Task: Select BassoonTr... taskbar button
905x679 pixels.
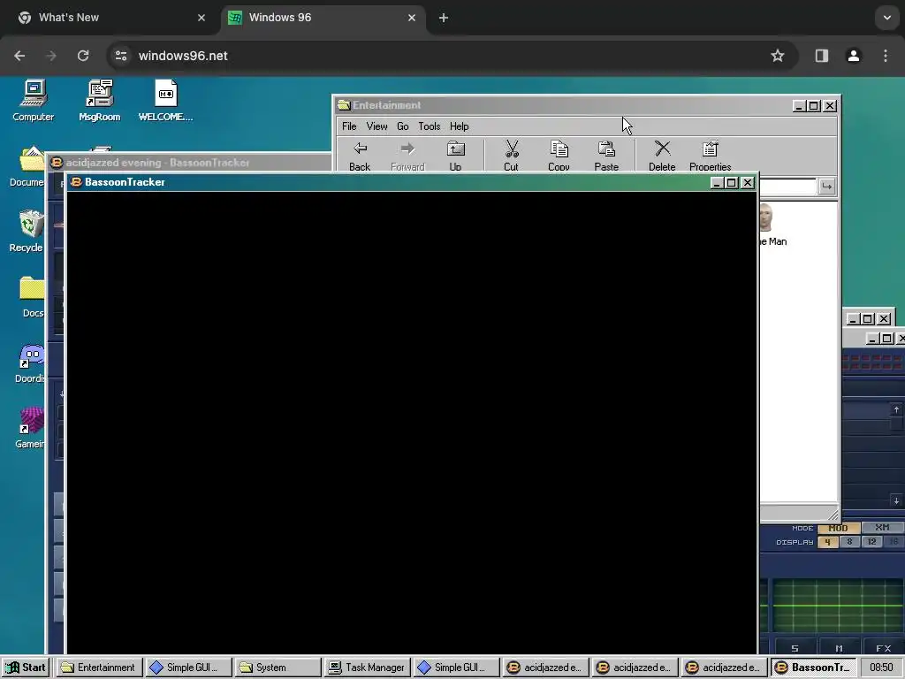Action: (x=813, y=668)
